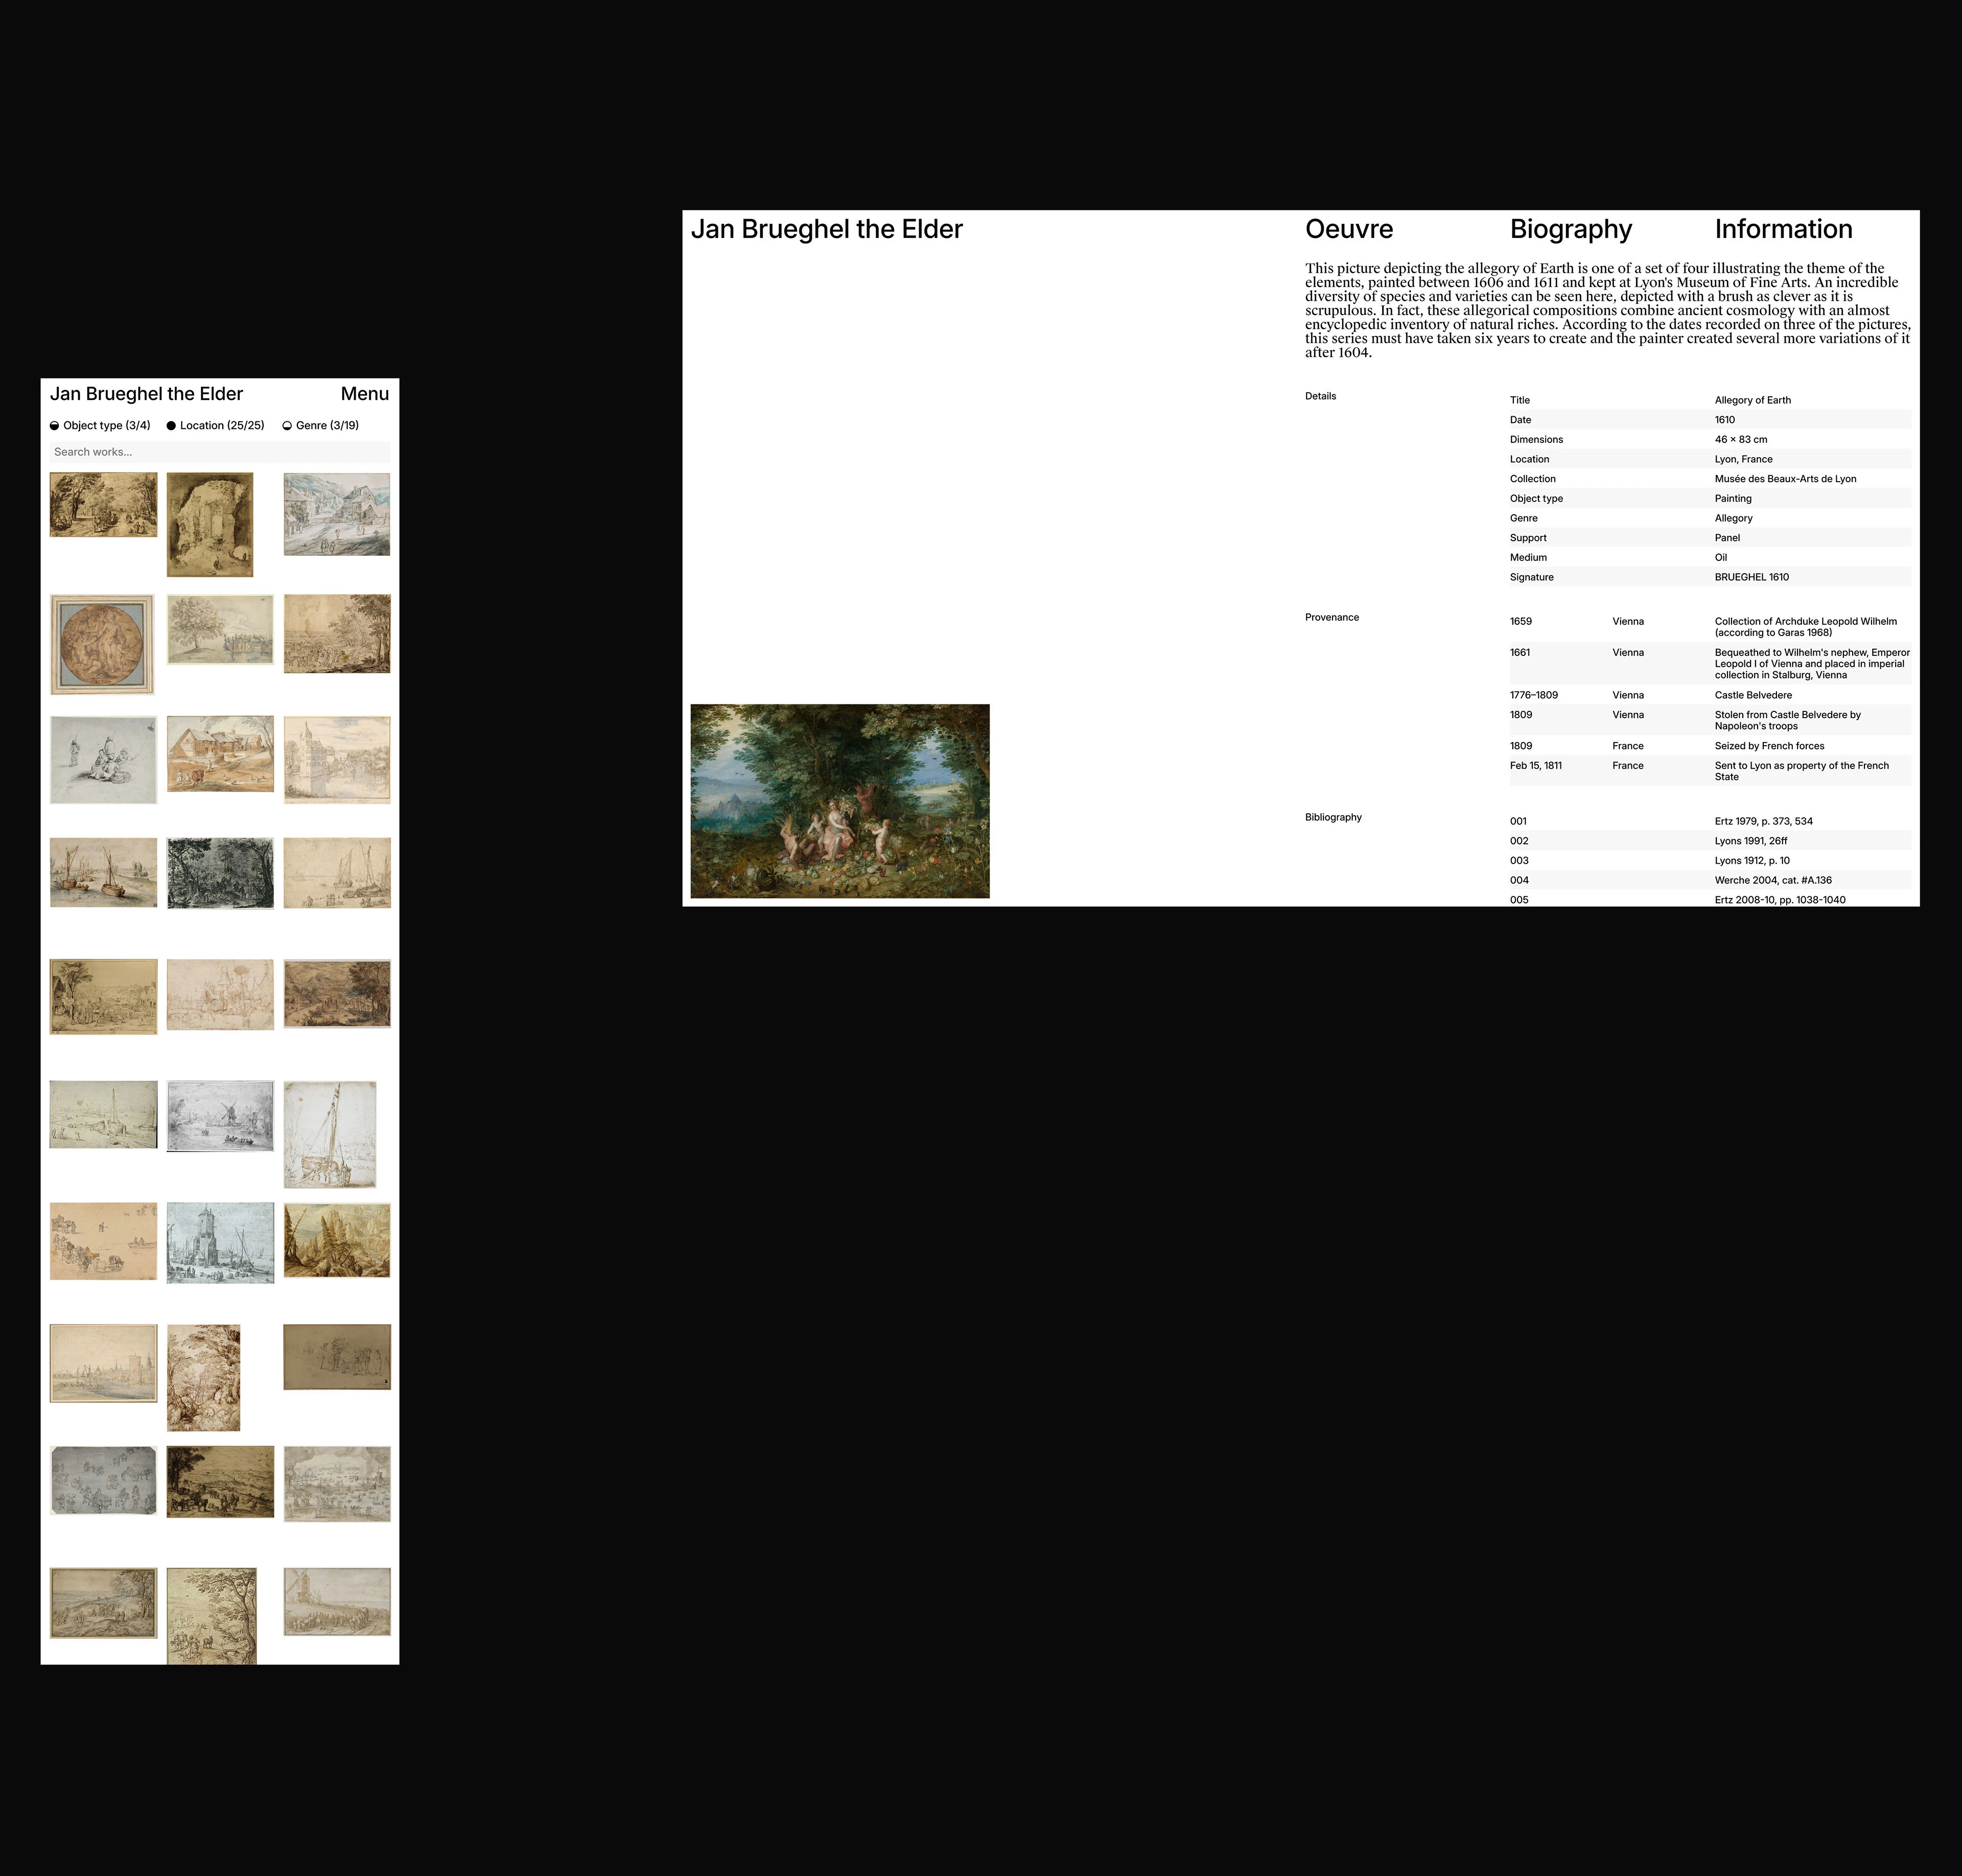Open the snowy village street drawing thumbnail

[336, 515]
